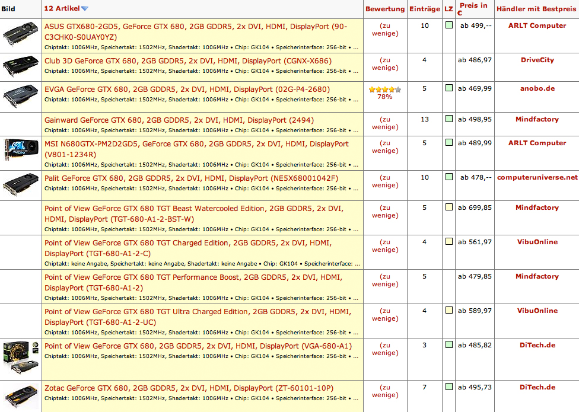The height and width of the screenshot is (412, 579).
Task: Sort by the Einträge column header
Action: (x=425, y=9)
